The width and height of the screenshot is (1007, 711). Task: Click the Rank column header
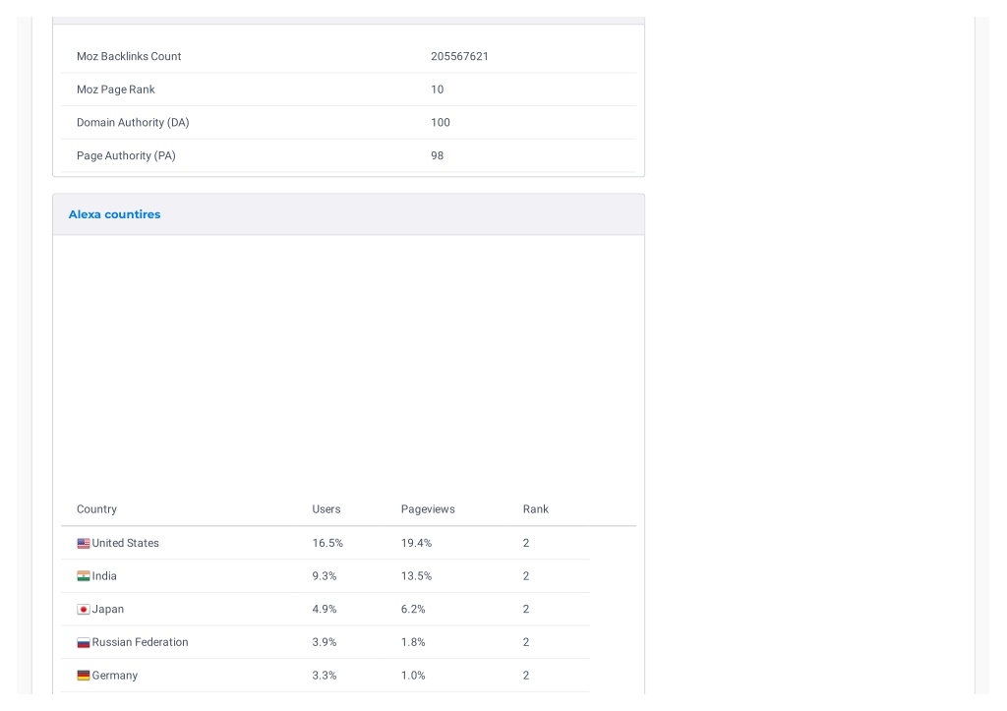(536, 509)
